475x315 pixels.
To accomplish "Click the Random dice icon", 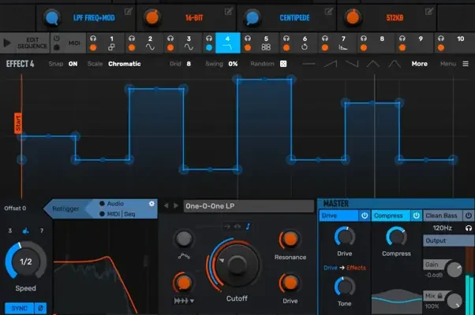I will point(283,64).
